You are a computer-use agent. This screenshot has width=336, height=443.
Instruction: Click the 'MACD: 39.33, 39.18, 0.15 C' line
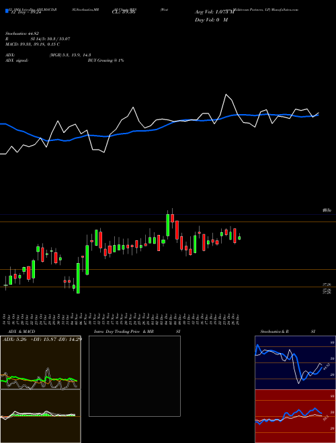click(x=32, y=44)
